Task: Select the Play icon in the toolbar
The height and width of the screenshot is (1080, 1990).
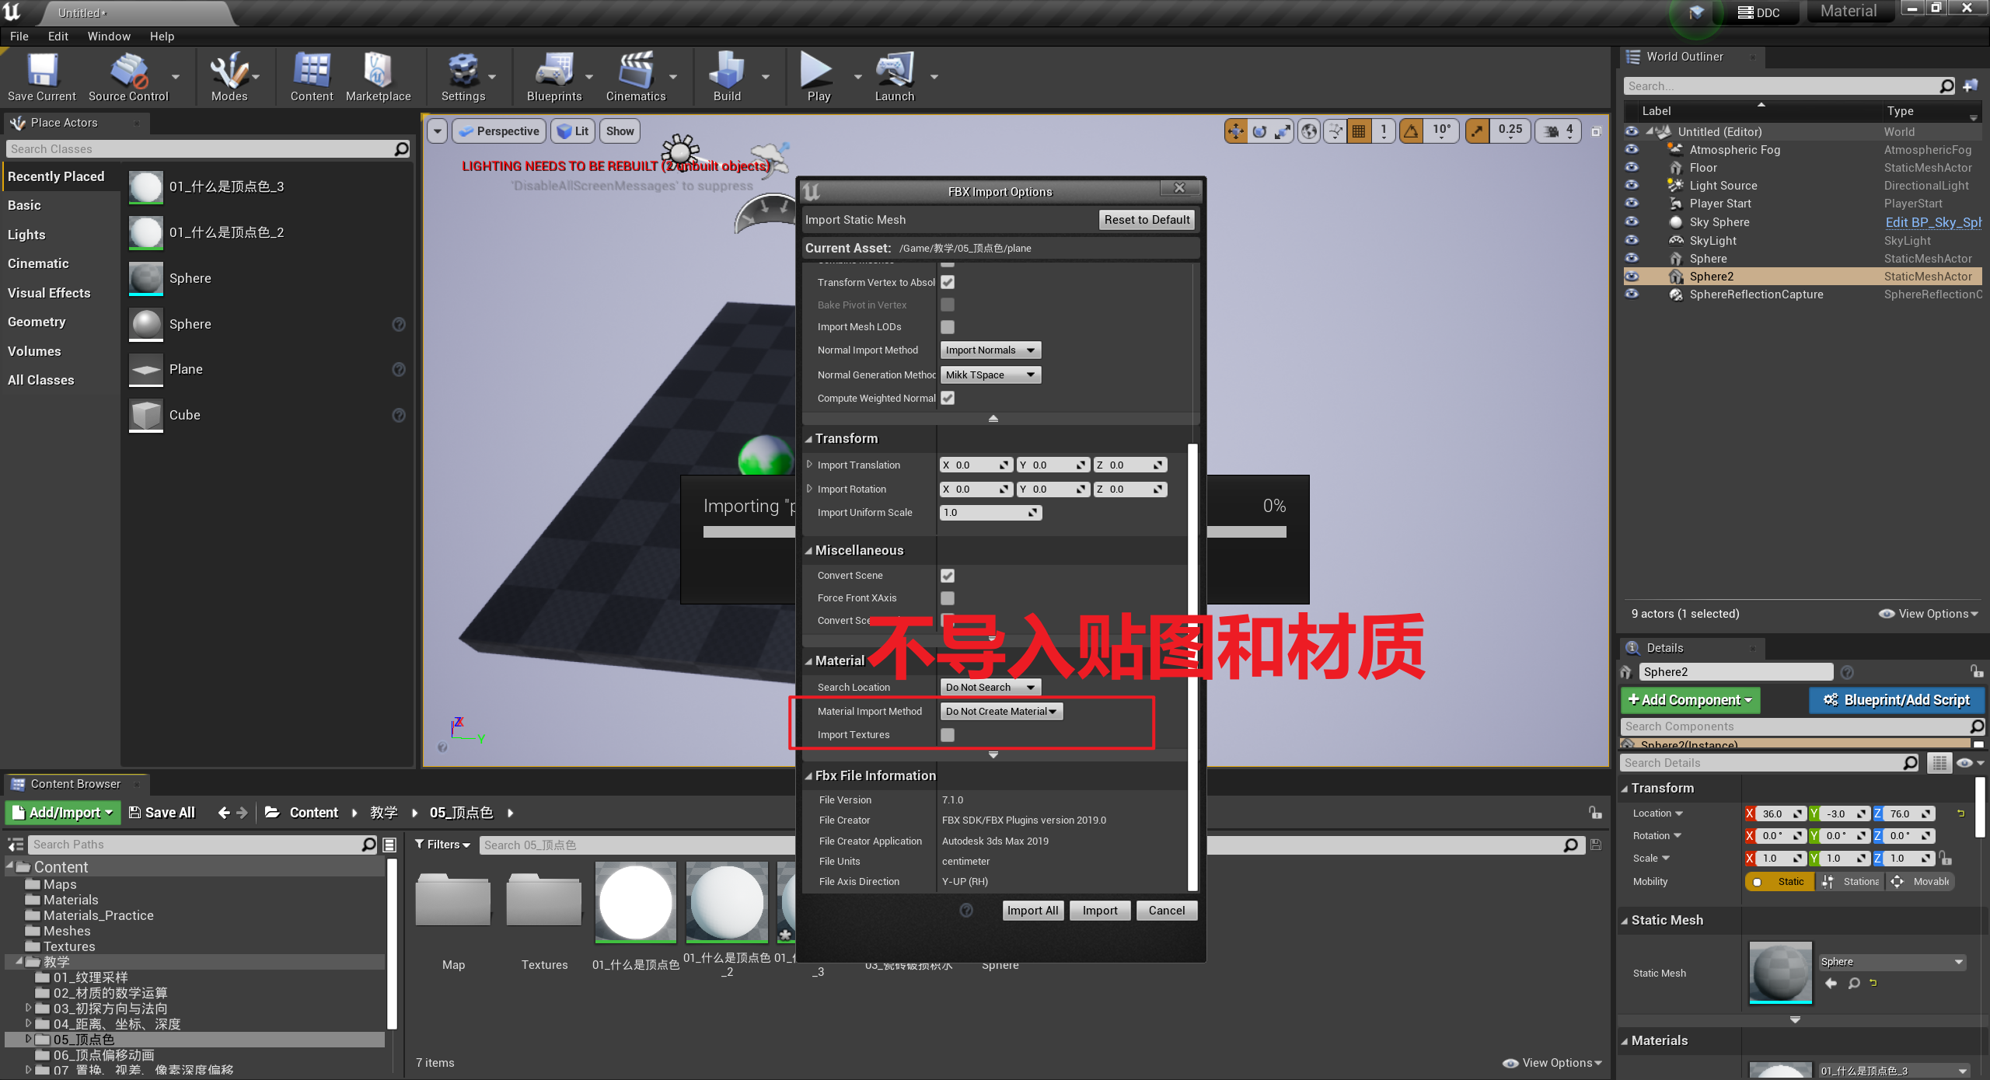Action: tap(815, 75)
